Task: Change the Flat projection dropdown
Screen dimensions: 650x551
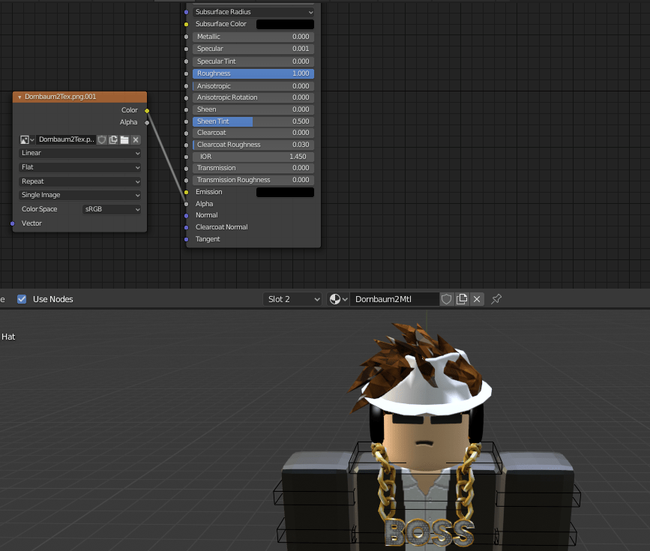Action: coord(79,166)
